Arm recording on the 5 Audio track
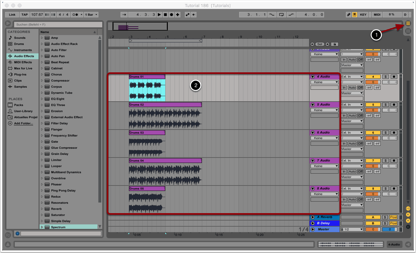The image size is (416, 253). pos(393,105)
